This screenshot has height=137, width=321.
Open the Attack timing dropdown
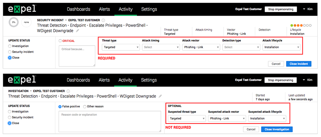161,47
